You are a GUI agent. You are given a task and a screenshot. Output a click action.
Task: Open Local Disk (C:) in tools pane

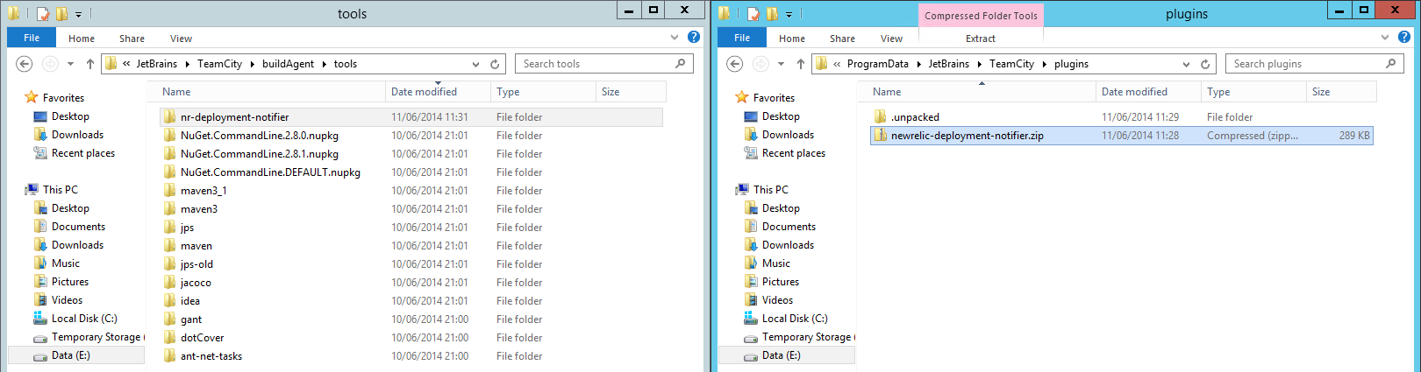point(84,319)
